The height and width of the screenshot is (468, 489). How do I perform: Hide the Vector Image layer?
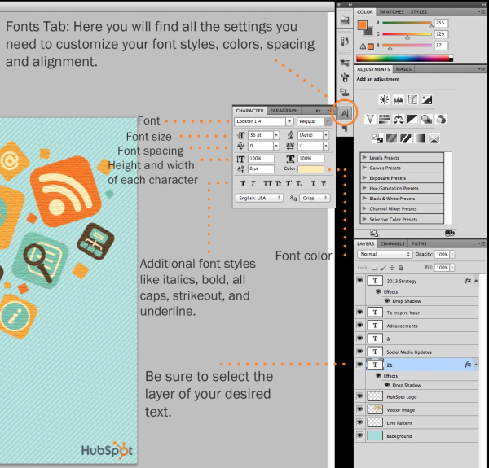(359, 409)
